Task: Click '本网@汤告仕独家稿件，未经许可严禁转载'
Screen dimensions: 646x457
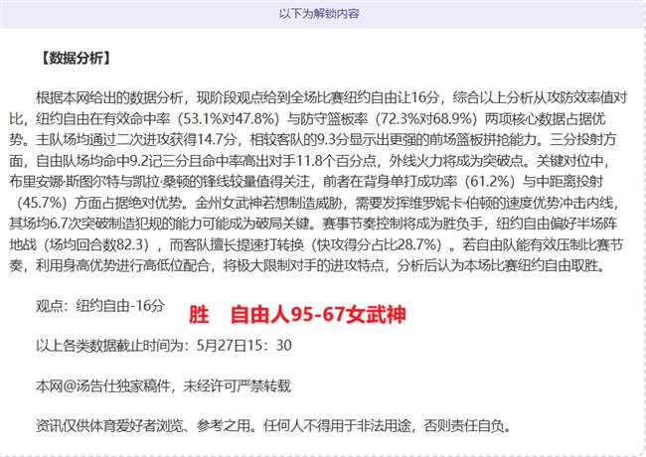Action: coord(164,385)
